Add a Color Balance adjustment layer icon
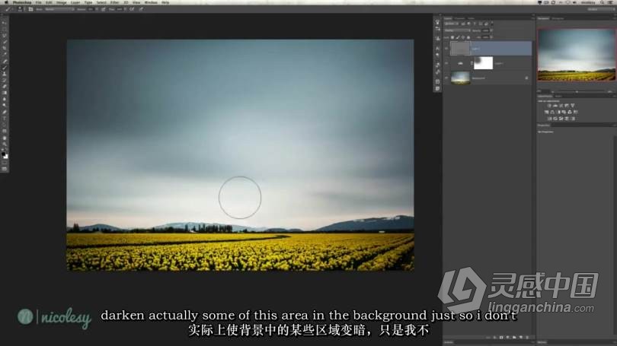Image resolution: width=617 pixels, height=346 pixels. click(x=552, y=112)
